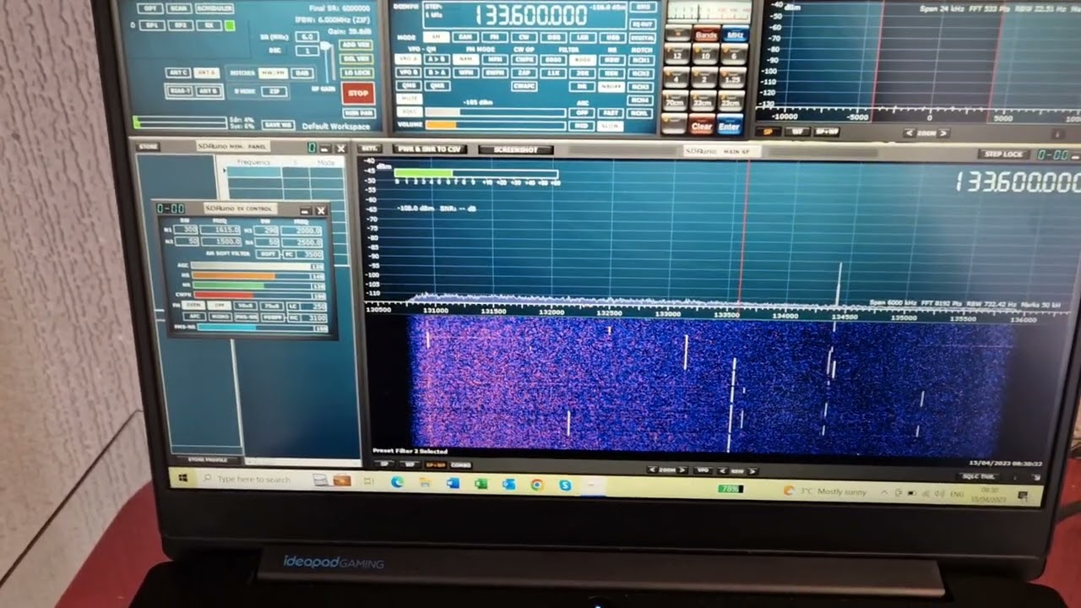Click the SCREENSHOT button above spectrum
Image resolution: width=1081 pixels, height=608 pixels.
tap(515, 149)
